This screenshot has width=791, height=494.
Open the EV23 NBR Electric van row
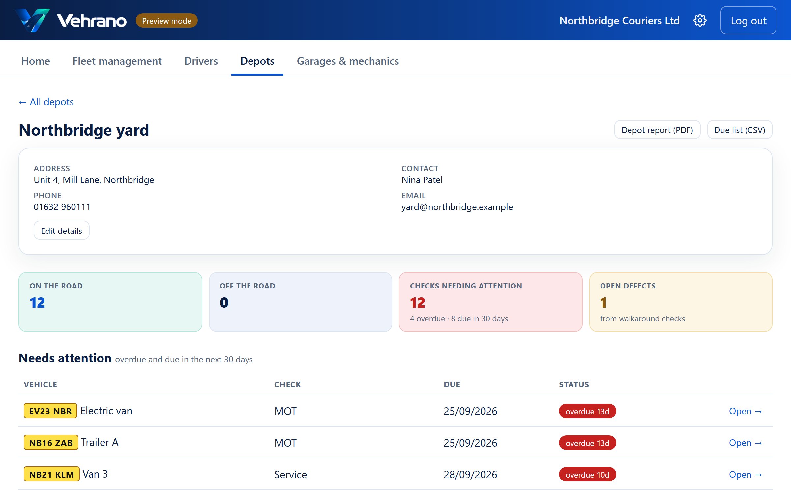[745, 411]
